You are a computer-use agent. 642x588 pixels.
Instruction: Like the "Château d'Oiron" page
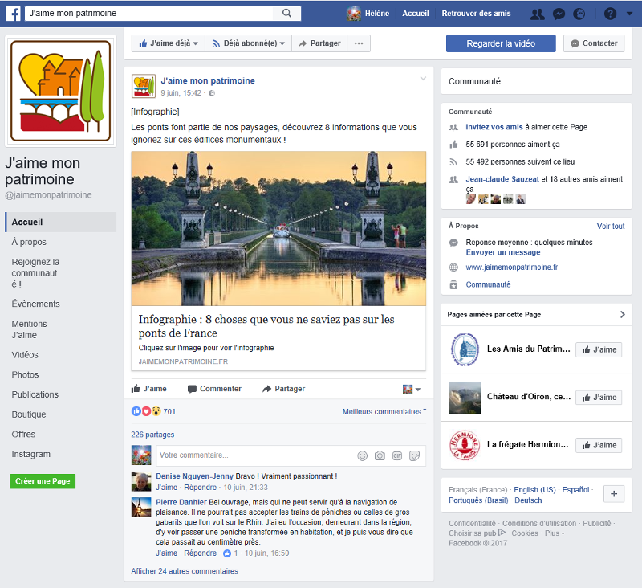(598, 398)
